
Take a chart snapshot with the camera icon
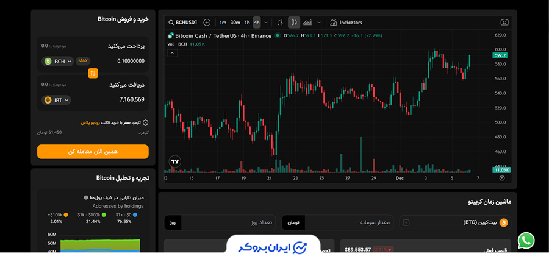(x=504, y=23)
